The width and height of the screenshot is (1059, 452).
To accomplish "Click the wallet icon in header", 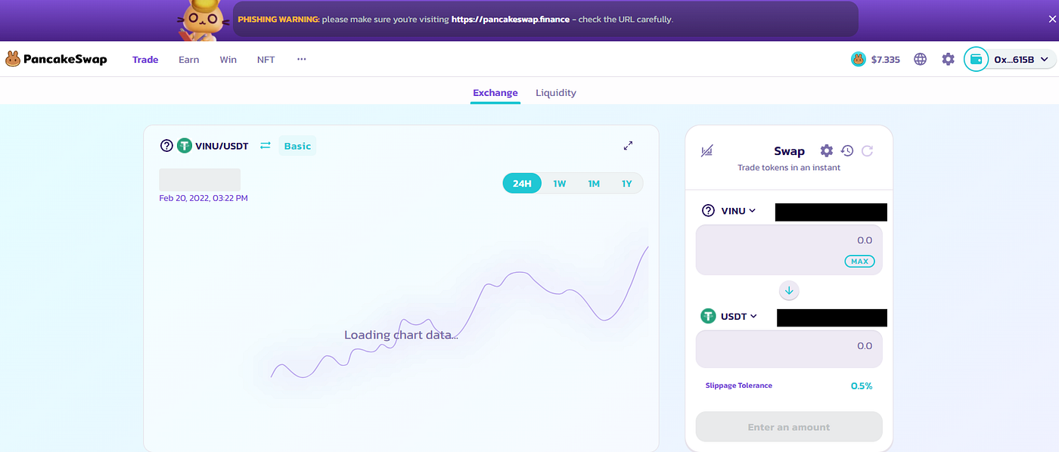I will tap(976, 59).
